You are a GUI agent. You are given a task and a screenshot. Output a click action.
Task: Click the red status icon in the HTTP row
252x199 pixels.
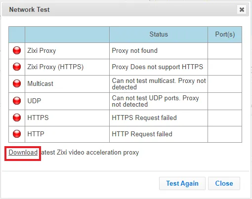point(17,134)
